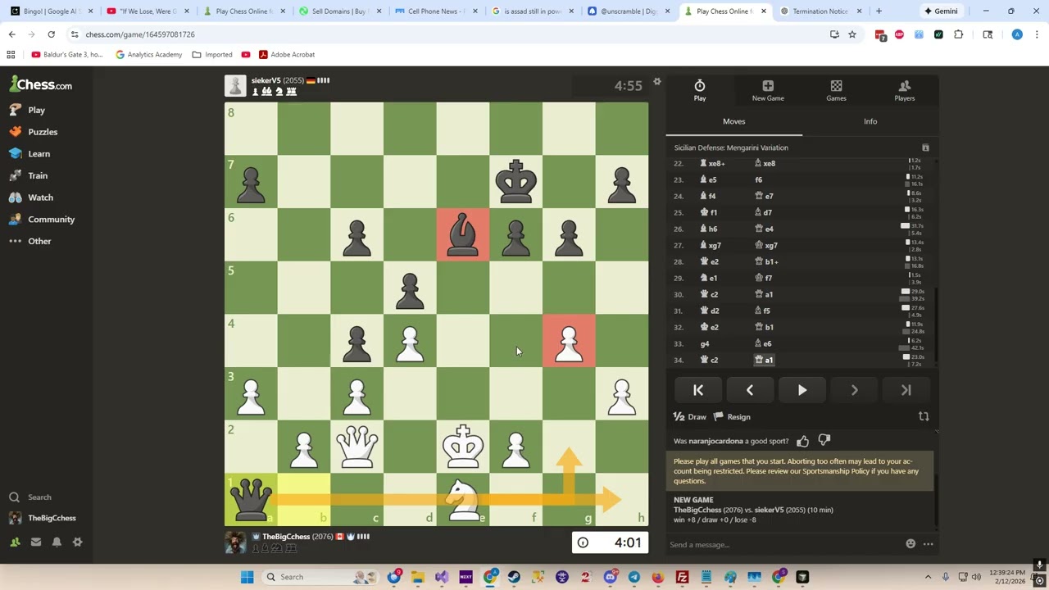Open browser extensions puzzle icon
This screenshot has height=590, width=1049.
(x=958, y=34)
